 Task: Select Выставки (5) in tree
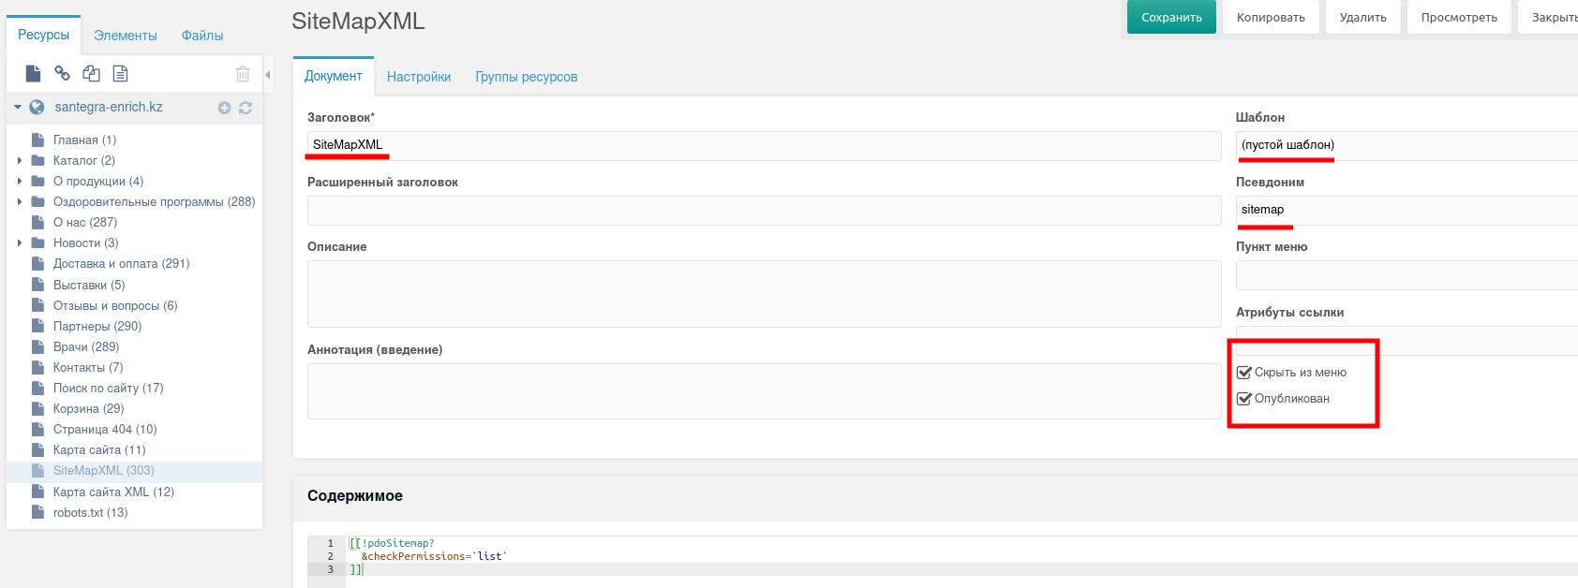(x=89, y=285)
